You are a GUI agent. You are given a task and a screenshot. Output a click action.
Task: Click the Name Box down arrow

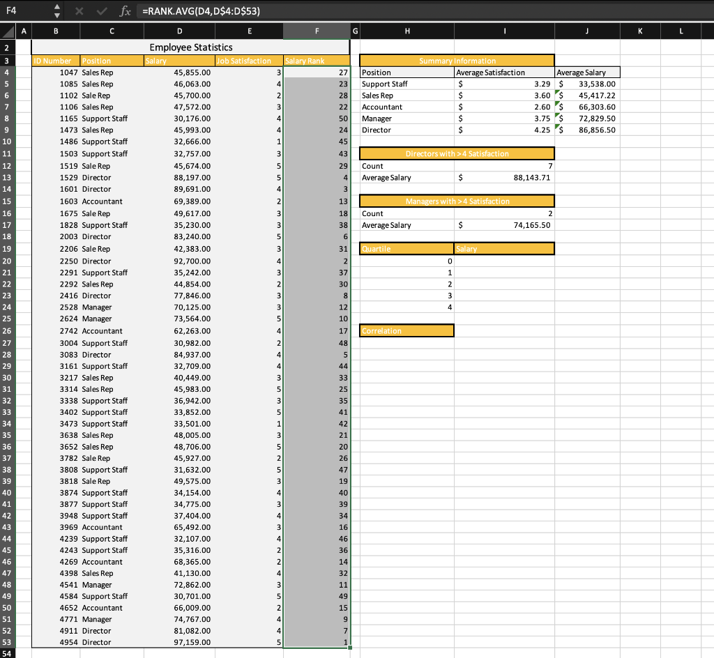57,15
